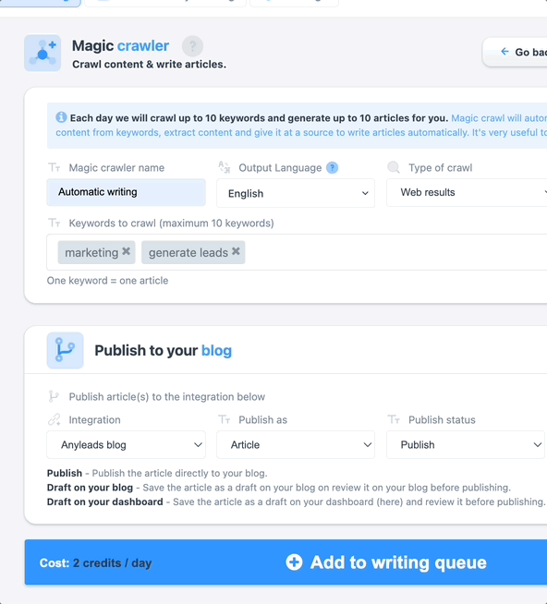The image size is (547, 604).
Task: Click the blue Output Language help icon
Action: pyautogui.click(x=332, y=167)
